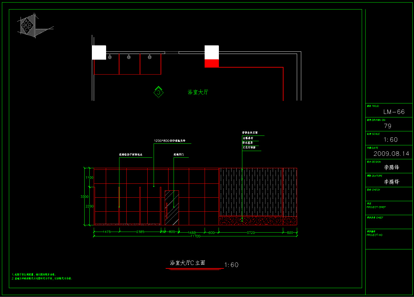Click the ABCD orientation compass symbol
The height and width of the screenshot is (297, 414).
point(27,25)
